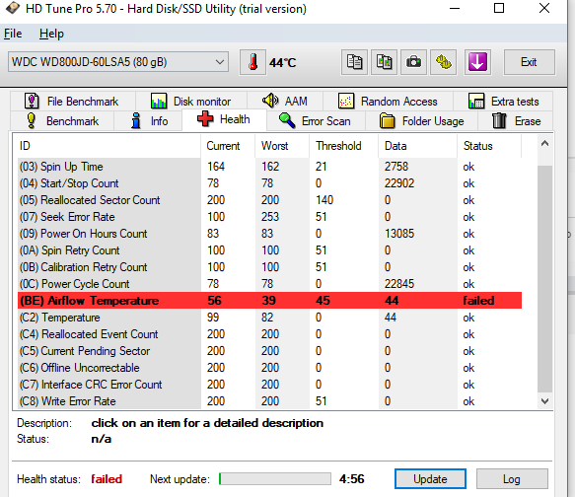Click the copy info to clipboard icon
Screen dimensions: 575x497
click(354, 62)
